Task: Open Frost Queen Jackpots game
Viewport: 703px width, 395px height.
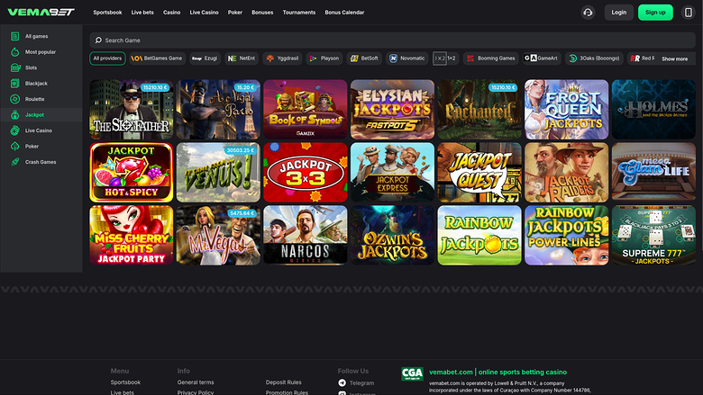Action: click(567, 110)
